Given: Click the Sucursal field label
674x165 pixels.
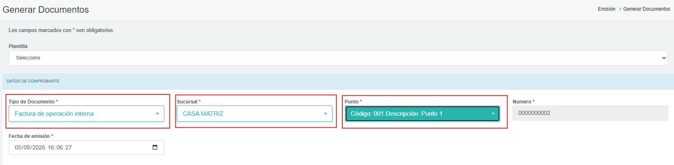Looking at the screenshot, I should click(x=189, y=101).
